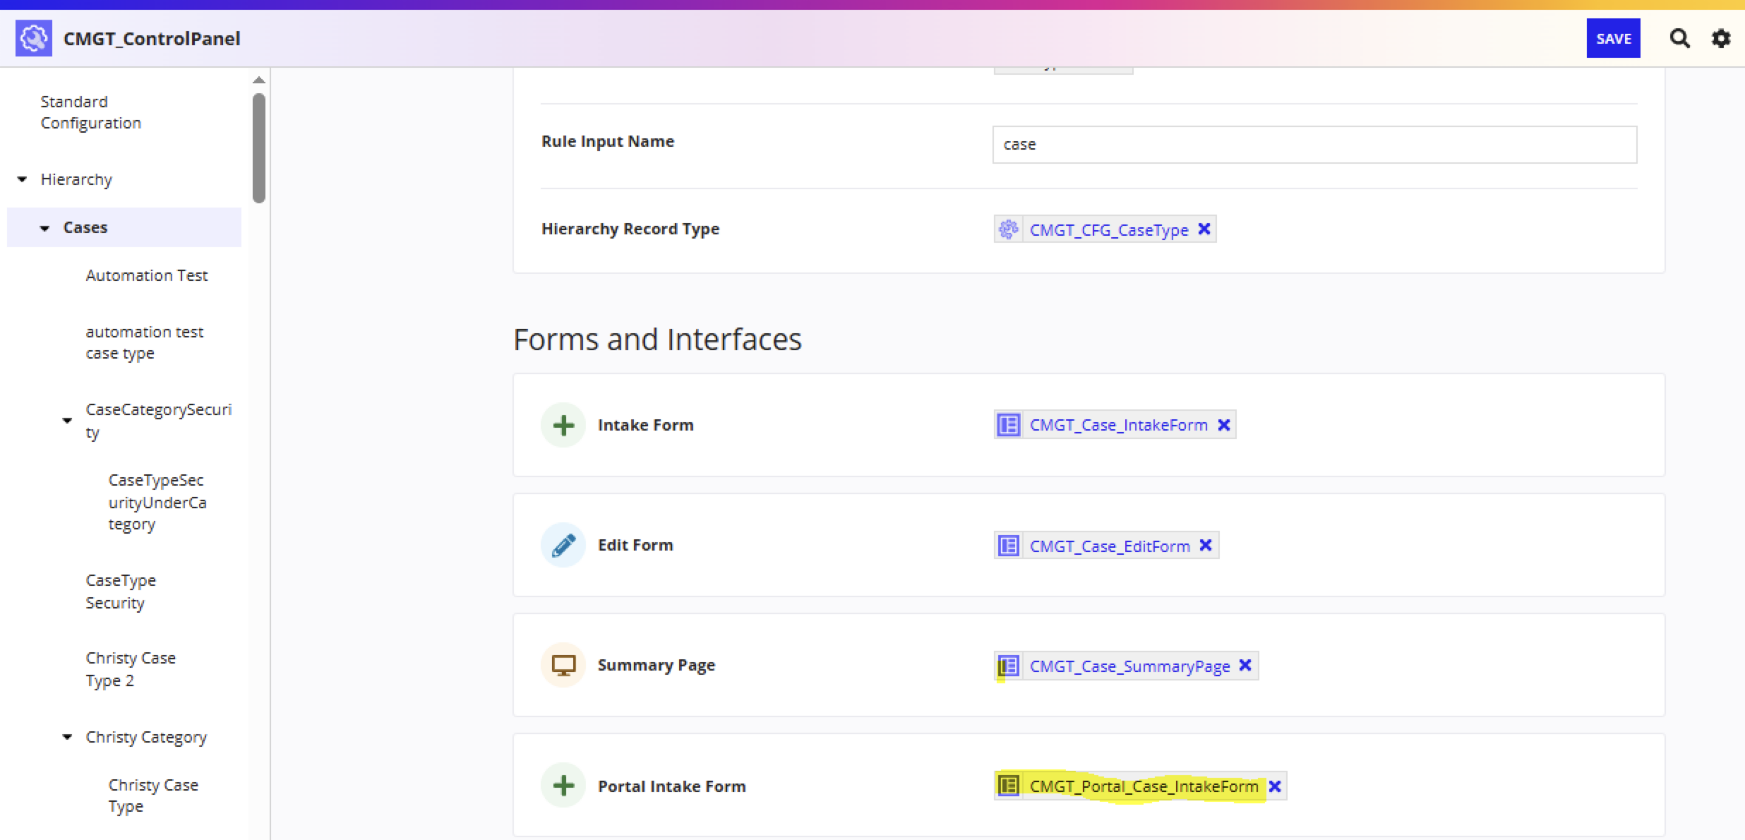Click the green plus icon beside Intake Form
1745x840 pixels.
coord(563,425)
